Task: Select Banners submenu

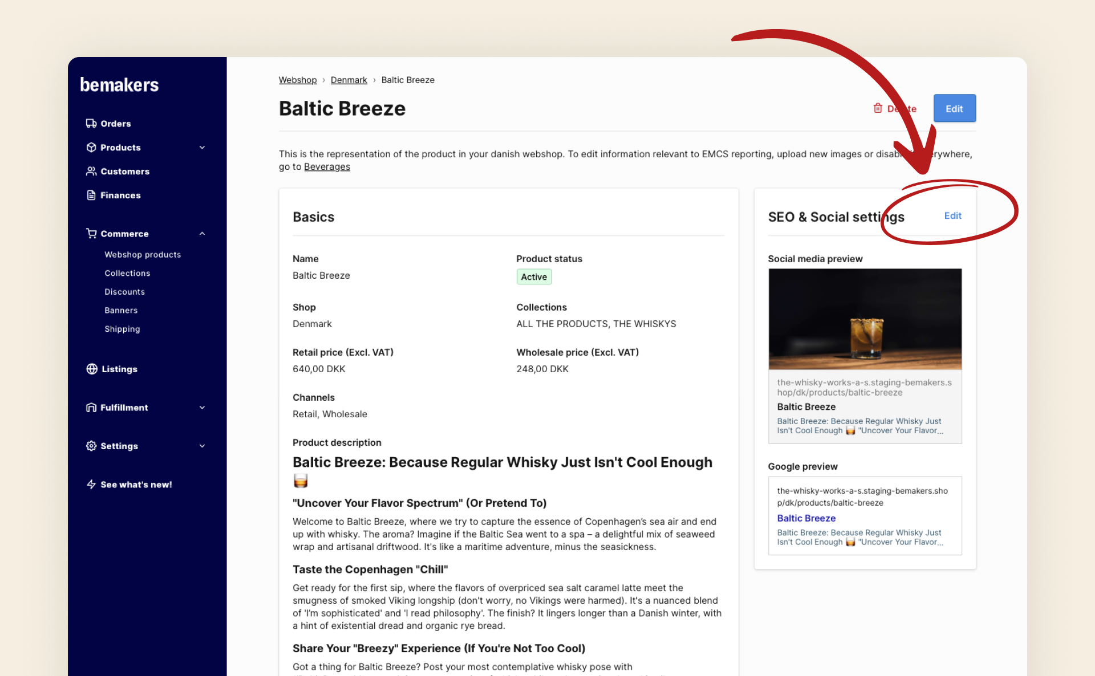Action: (x=121, y=310)
